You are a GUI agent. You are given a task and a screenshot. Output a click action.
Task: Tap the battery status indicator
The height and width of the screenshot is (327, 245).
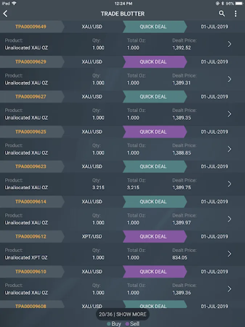239,3
